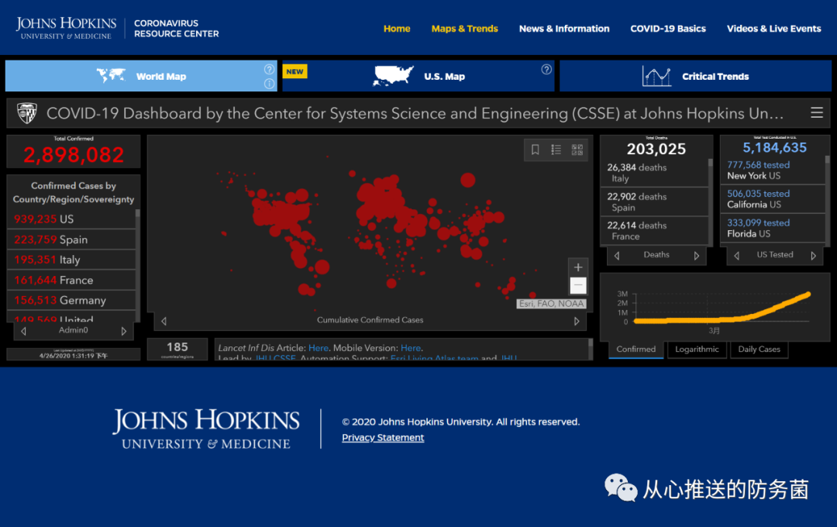Click the NEW badge on U.S. Map
837x527 pixels.
[294, 71]
